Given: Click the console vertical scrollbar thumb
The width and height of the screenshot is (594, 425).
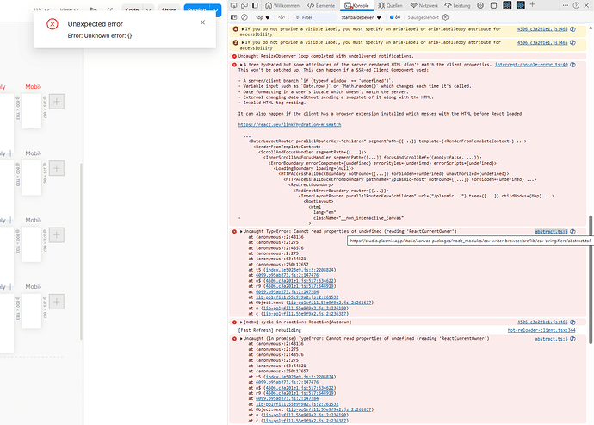Looking at the screenshot, I should 591,279.
